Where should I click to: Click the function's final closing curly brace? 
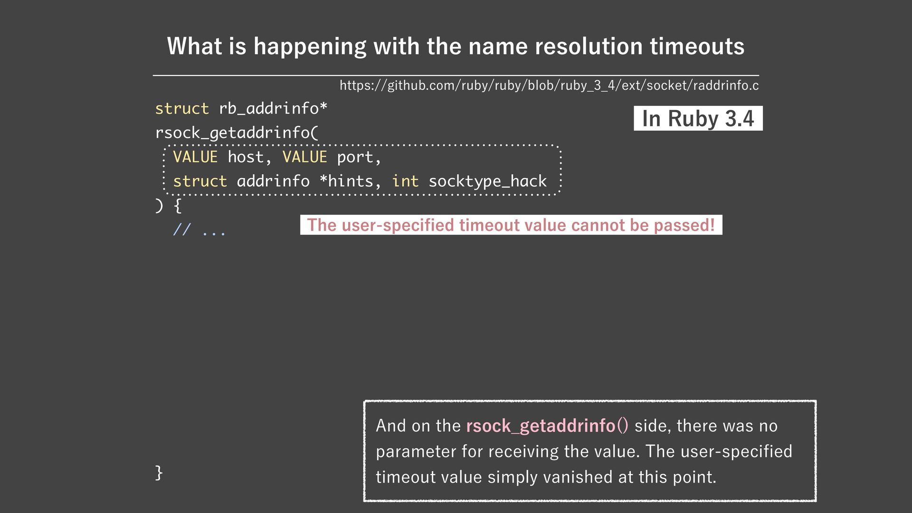[x=159, y=473]
